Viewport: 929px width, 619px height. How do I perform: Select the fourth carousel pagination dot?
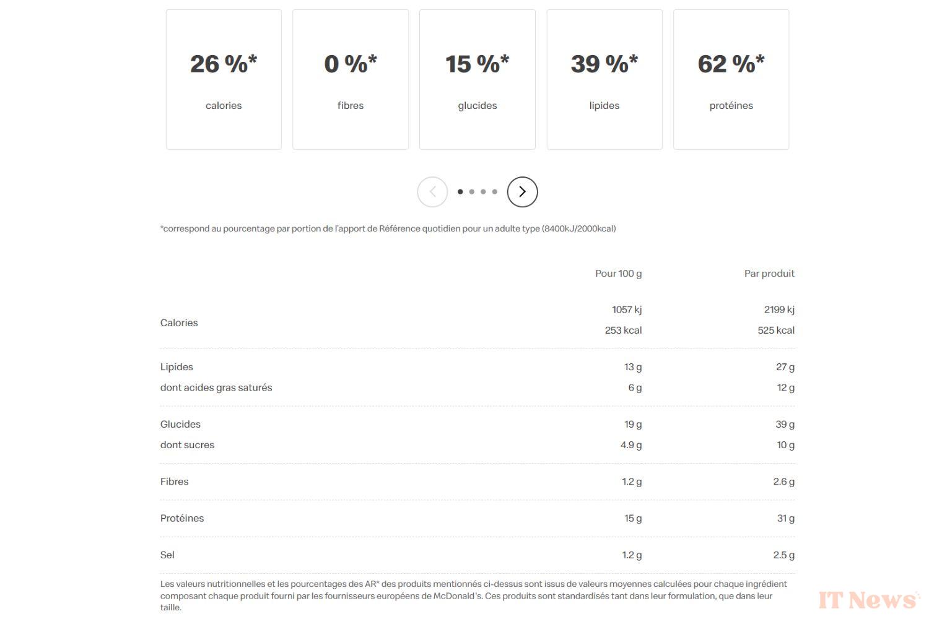tap(495, 192)
